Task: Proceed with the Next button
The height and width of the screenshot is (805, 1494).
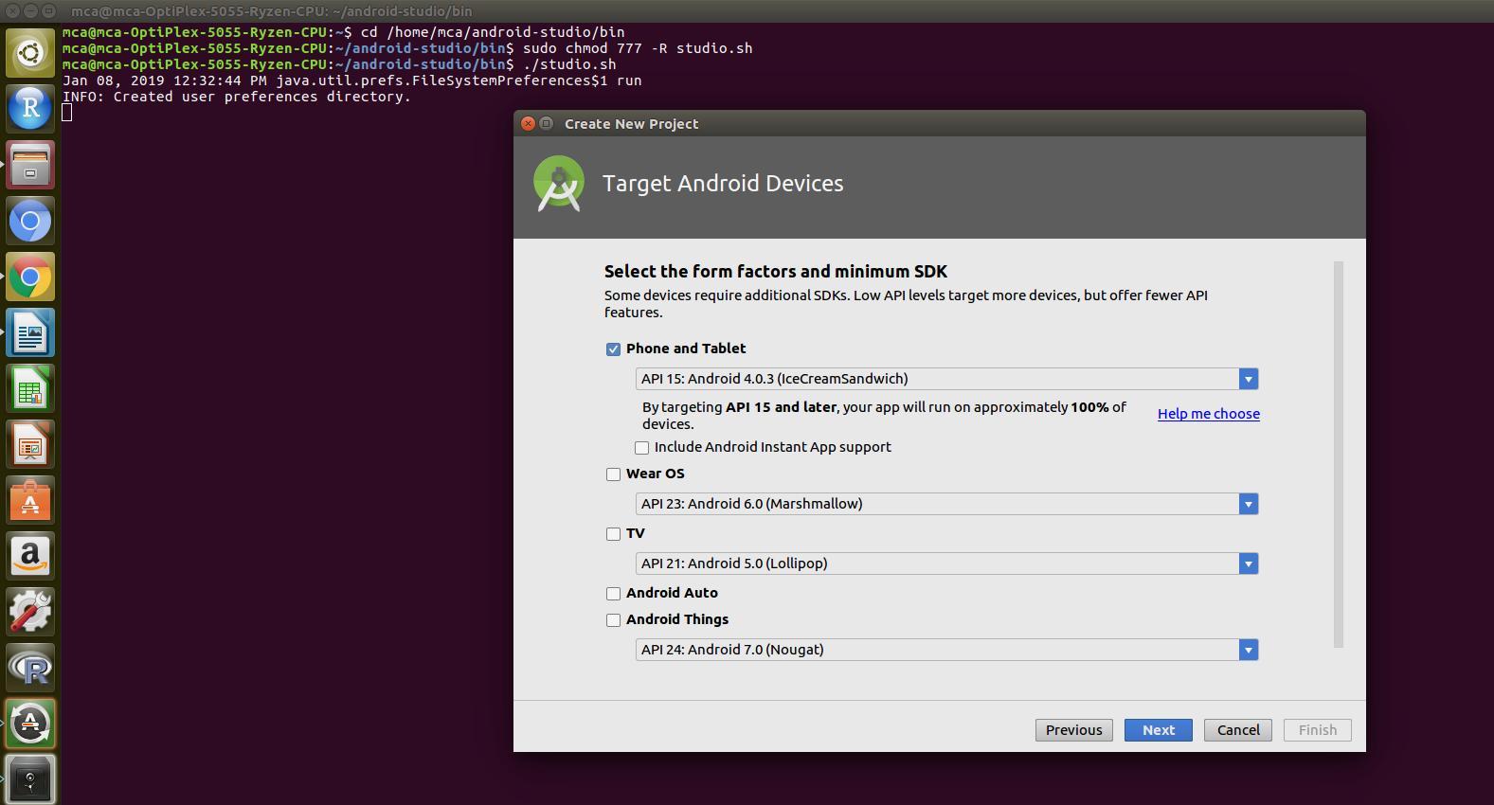Action: point(1158,730)
